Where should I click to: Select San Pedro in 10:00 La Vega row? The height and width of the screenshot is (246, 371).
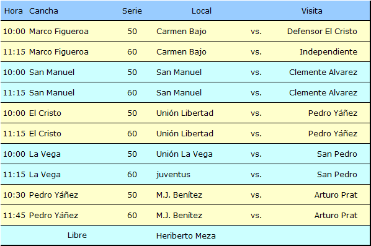[337, 154]
